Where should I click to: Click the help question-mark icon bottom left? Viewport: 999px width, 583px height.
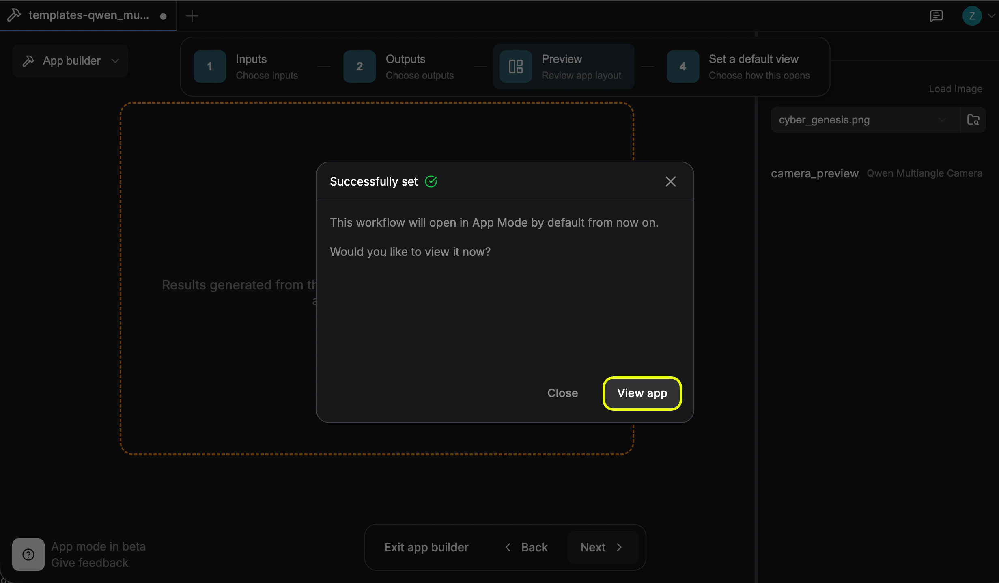28,554
